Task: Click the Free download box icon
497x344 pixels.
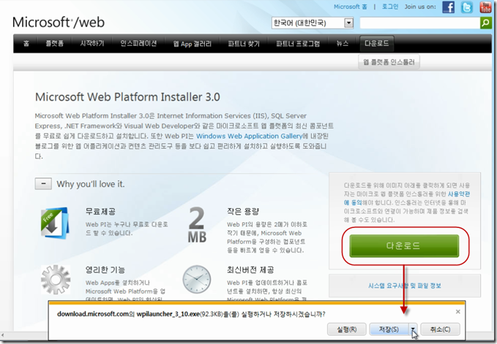Action: pyautogui.click(x=55, y=223)
